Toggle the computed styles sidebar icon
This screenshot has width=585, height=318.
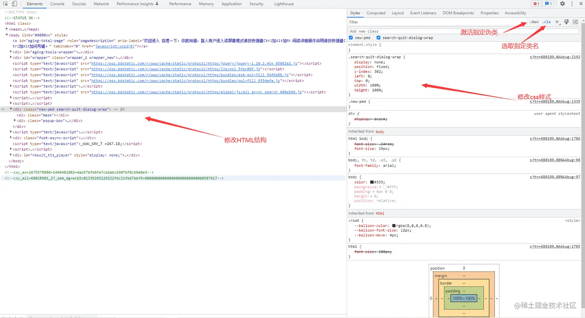575,22
